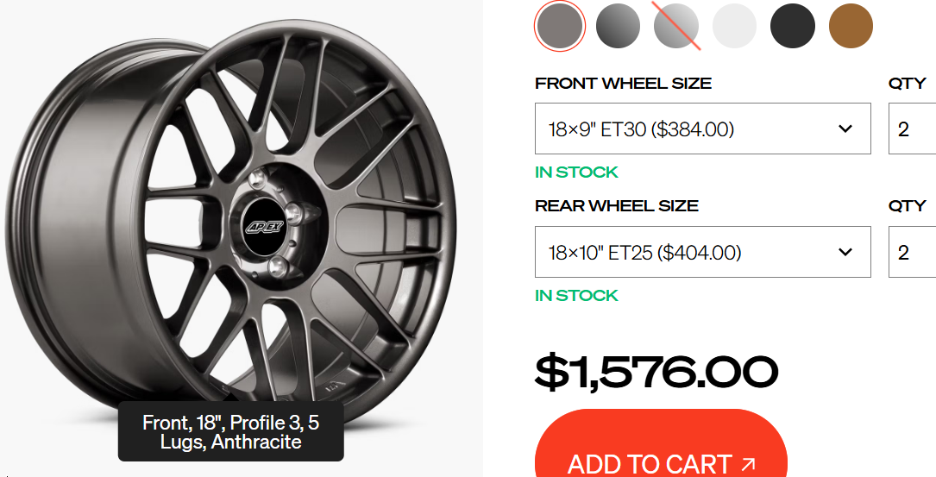Click the crossed-out unavailable silver swatch
936x477 pixels.
(676, 26)
